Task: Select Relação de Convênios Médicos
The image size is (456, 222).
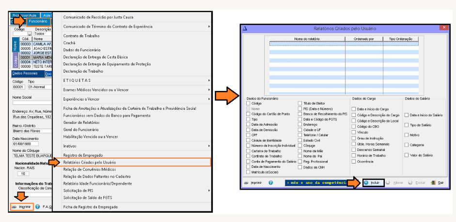Action: pos(90,169)
